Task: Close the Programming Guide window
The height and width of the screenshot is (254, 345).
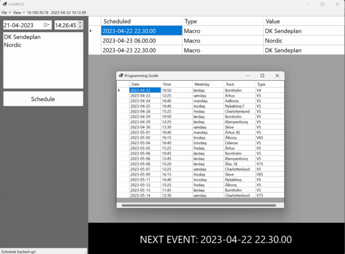Action: [277, 75]
